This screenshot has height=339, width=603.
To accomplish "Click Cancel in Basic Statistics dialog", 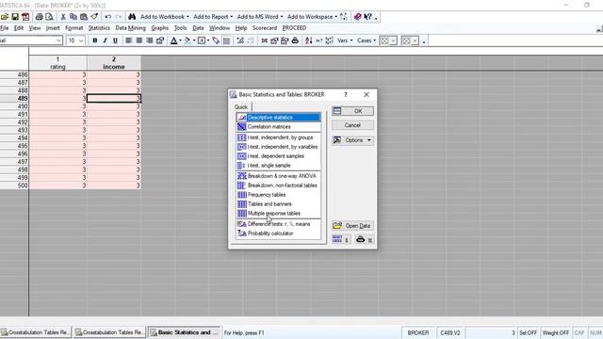I will (x=352, y=125).
